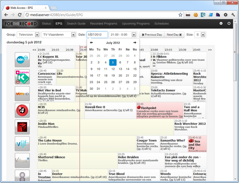This screenshot has height=183, width=239.
Task: Open the Weeds program
Action: 176,175
